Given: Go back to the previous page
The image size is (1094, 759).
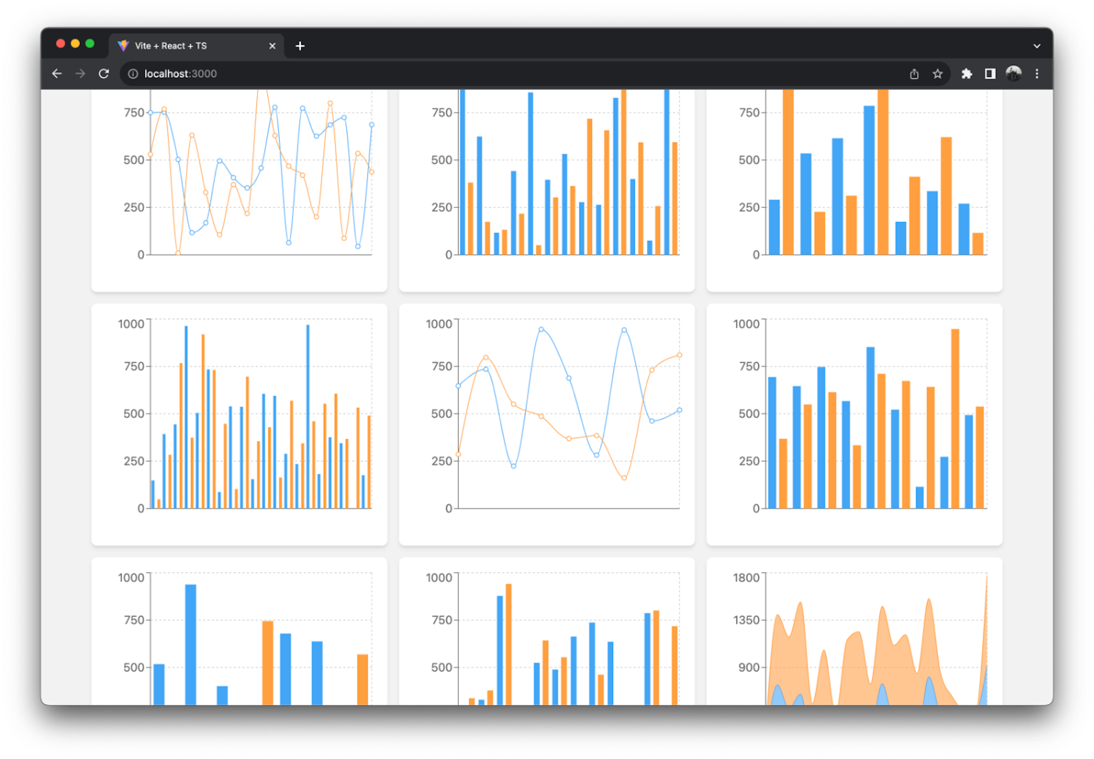Looking at the screenshot, I should [57, 74].
